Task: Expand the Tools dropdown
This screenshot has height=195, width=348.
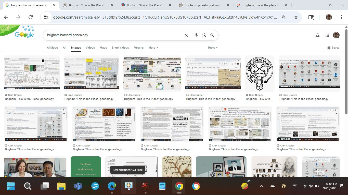Action: click(x=212, y=48)
